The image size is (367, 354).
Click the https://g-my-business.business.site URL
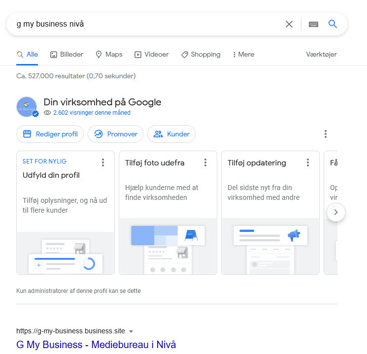tap(70, 331)
